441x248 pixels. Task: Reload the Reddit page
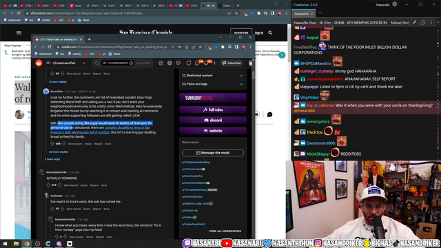click(50, 47)
